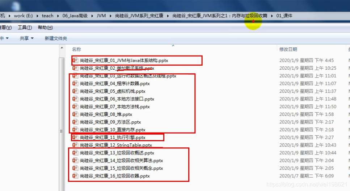Image resolution: width=350 pixels, height=191 pixels.
Task: Click the 新建文件夹 button
Action: click(56, 38)
